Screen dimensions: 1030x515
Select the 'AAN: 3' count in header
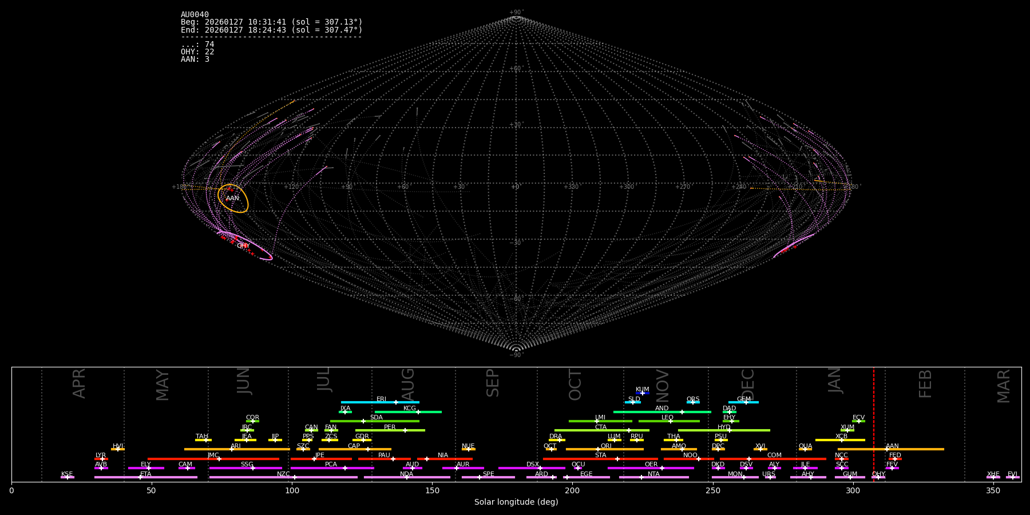(x=195, y=60)
